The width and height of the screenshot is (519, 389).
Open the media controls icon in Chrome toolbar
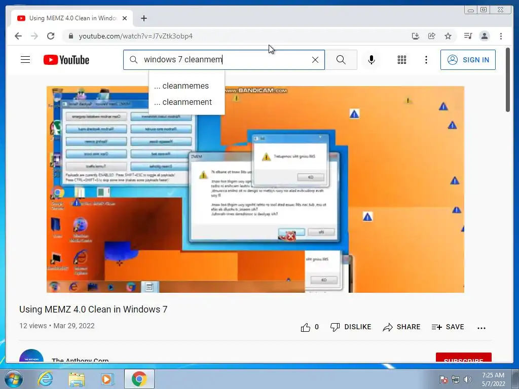tap(468, 36)
